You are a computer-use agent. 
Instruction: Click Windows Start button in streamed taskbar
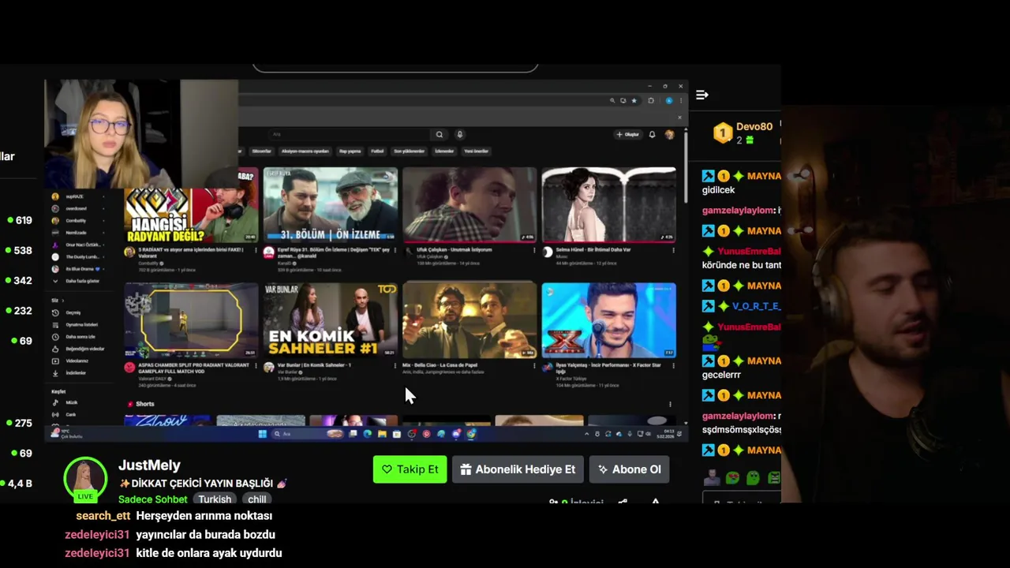click(x=262, y=434)
